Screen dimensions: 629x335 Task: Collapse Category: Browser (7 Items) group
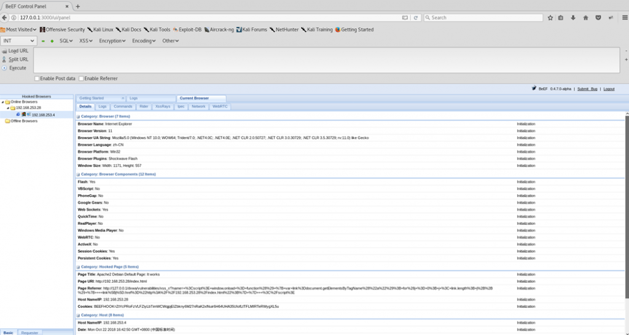tap(78, 117)
